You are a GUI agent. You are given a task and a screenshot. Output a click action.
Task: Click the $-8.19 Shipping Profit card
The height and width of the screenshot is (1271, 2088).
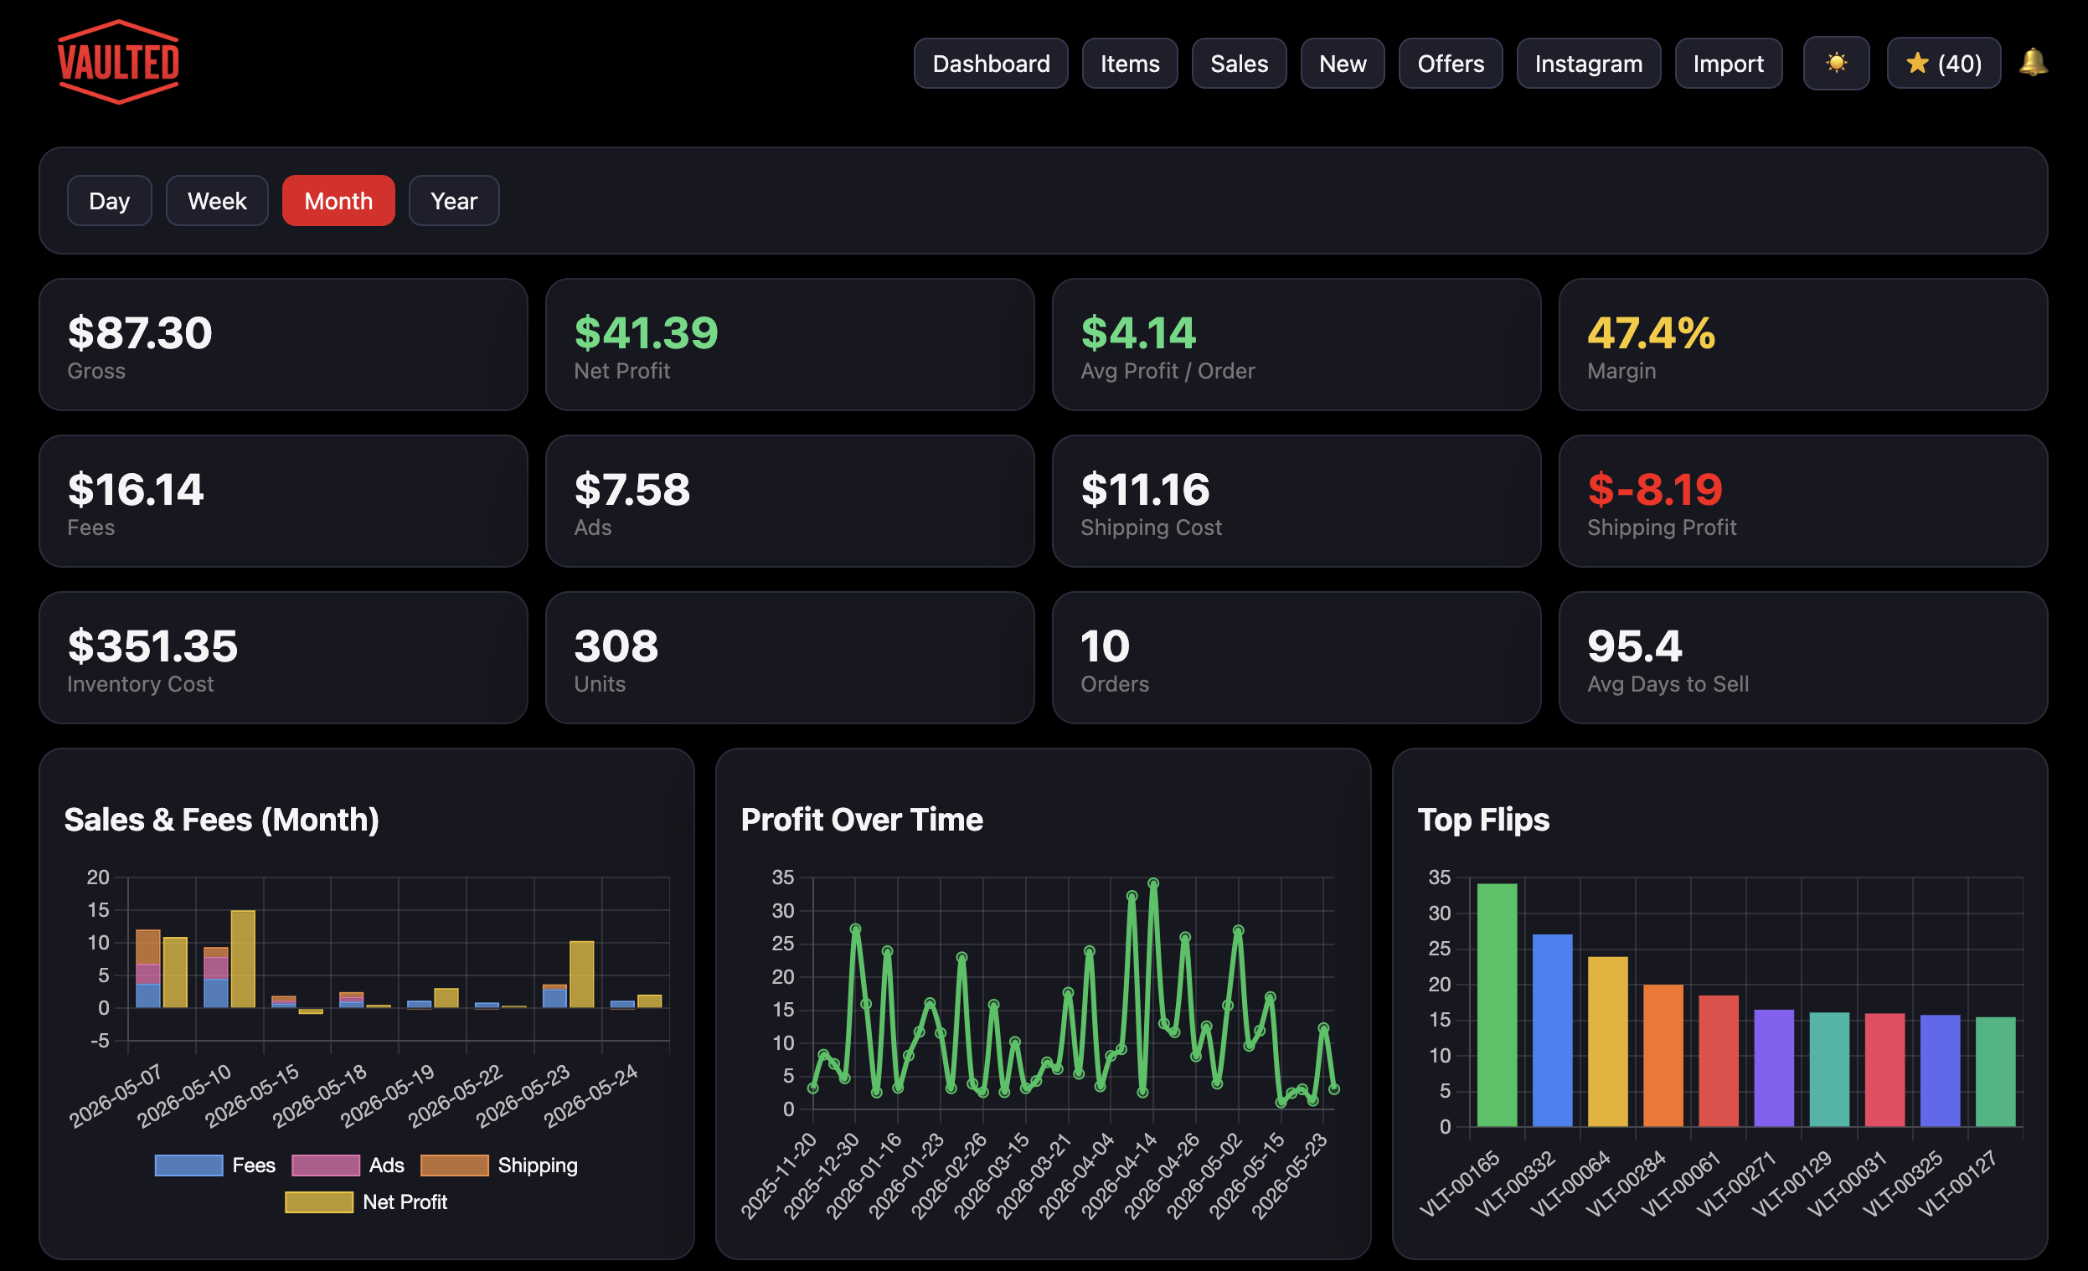point(1803,502)
